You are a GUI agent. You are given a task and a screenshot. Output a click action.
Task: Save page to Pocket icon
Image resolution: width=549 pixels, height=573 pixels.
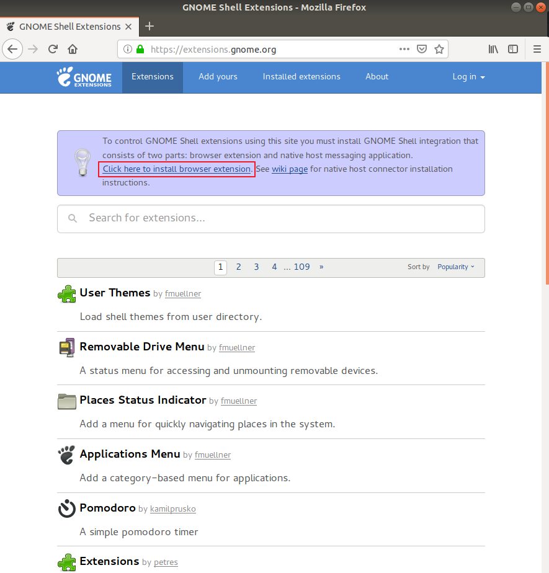click(x=422, y=49)
